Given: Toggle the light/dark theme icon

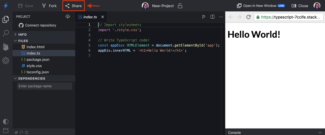Looking at the screenshot, I should (6, 121).
